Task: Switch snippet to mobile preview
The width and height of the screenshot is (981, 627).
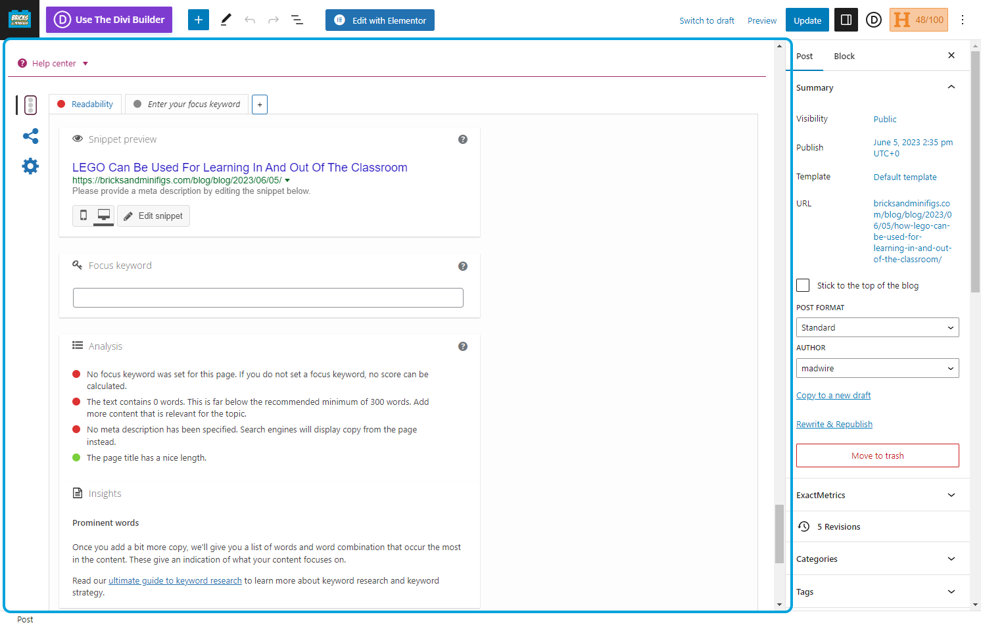Action: (x=84, y=216)
